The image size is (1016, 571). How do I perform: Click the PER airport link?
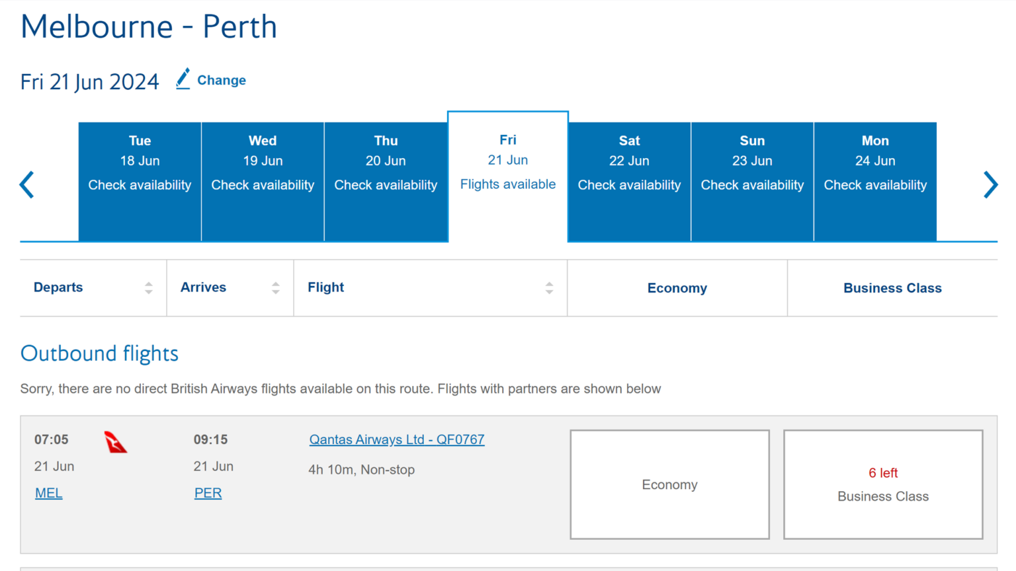pos(208,492)
